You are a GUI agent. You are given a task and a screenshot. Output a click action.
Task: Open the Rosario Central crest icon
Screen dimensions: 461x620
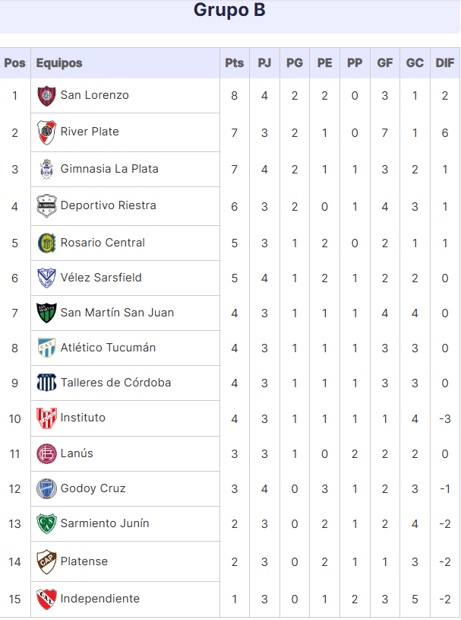[46, 243]
